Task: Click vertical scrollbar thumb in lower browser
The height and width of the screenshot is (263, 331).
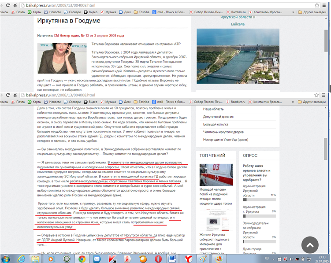Action: tap(326, 149)
